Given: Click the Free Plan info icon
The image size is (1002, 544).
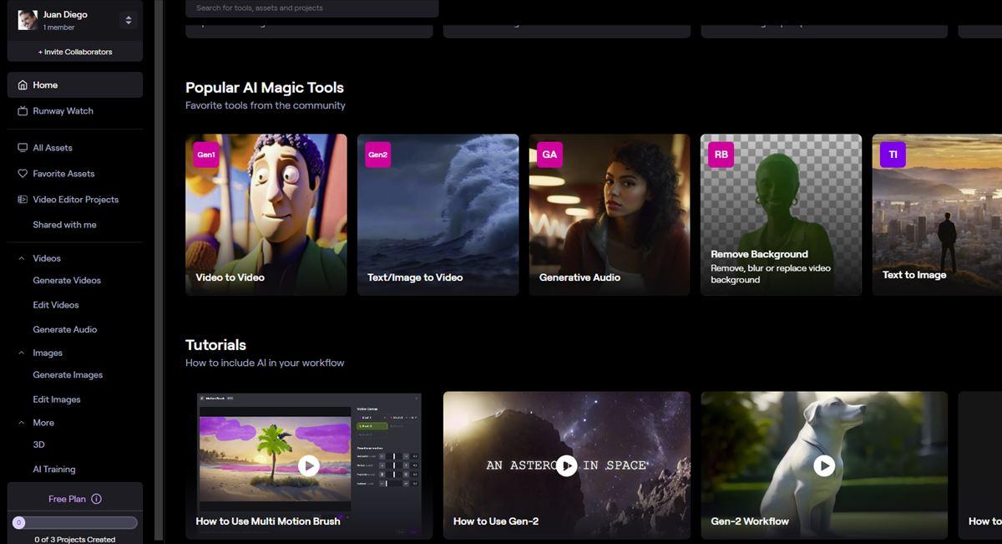Looking at the screenshot, I should (96, 499).
